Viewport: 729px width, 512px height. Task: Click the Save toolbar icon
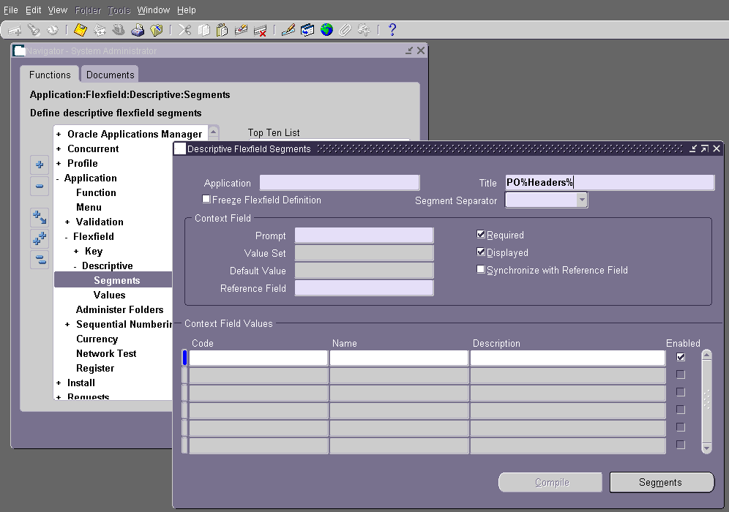(x=81, y=30)
